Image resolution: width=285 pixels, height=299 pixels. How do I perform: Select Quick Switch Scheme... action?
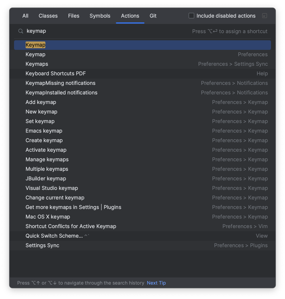(x=142, y=236)
